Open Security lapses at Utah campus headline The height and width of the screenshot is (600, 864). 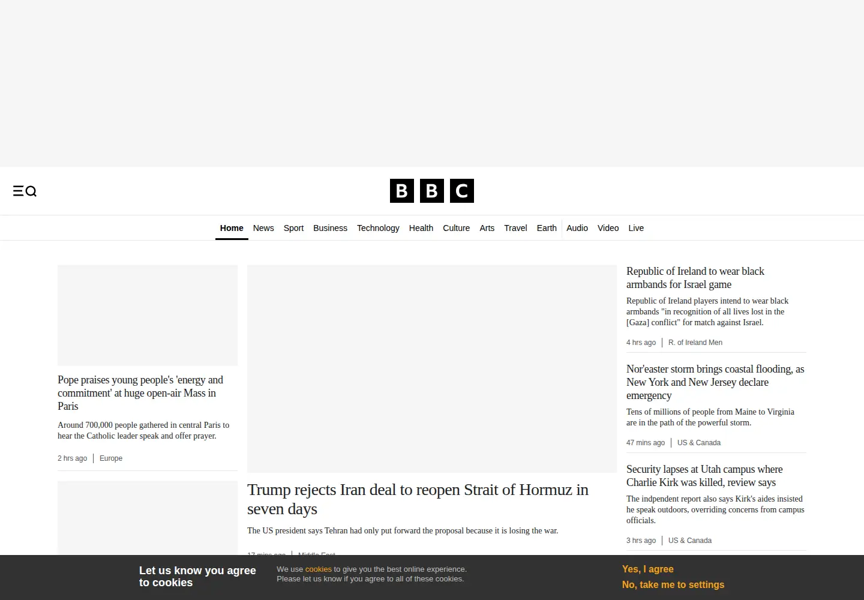pyautogui.click(x=704, y=476)
